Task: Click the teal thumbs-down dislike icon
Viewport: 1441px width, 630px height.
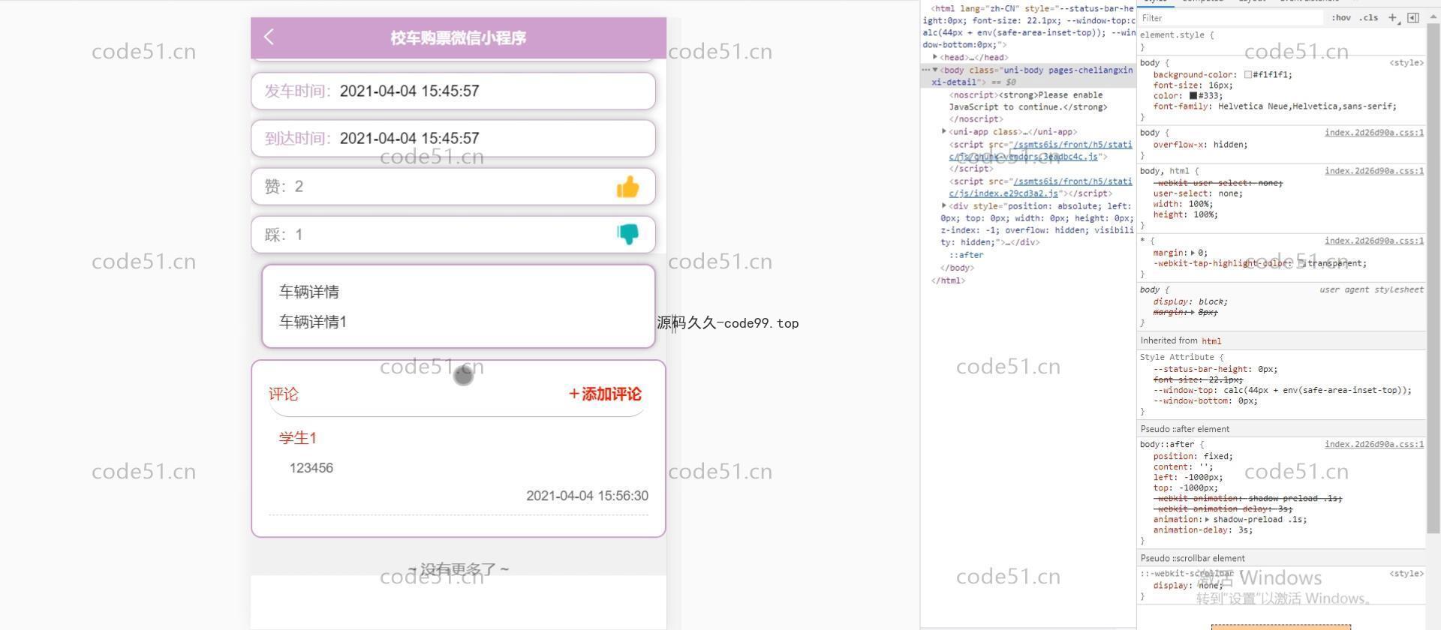Action: (627, 235)
